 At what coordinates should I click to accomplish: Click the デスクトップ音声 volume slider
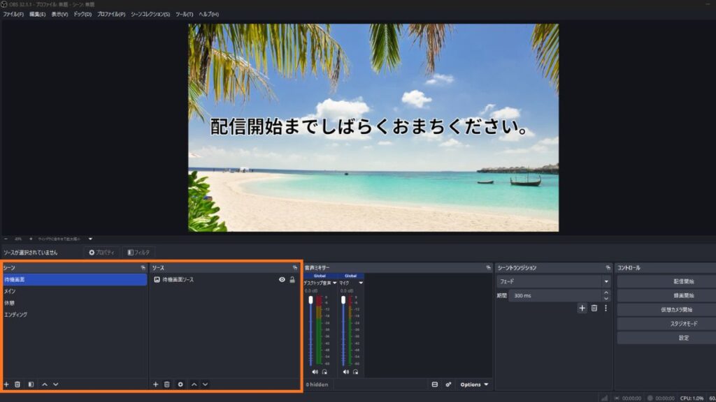click(x=311, y=328)
